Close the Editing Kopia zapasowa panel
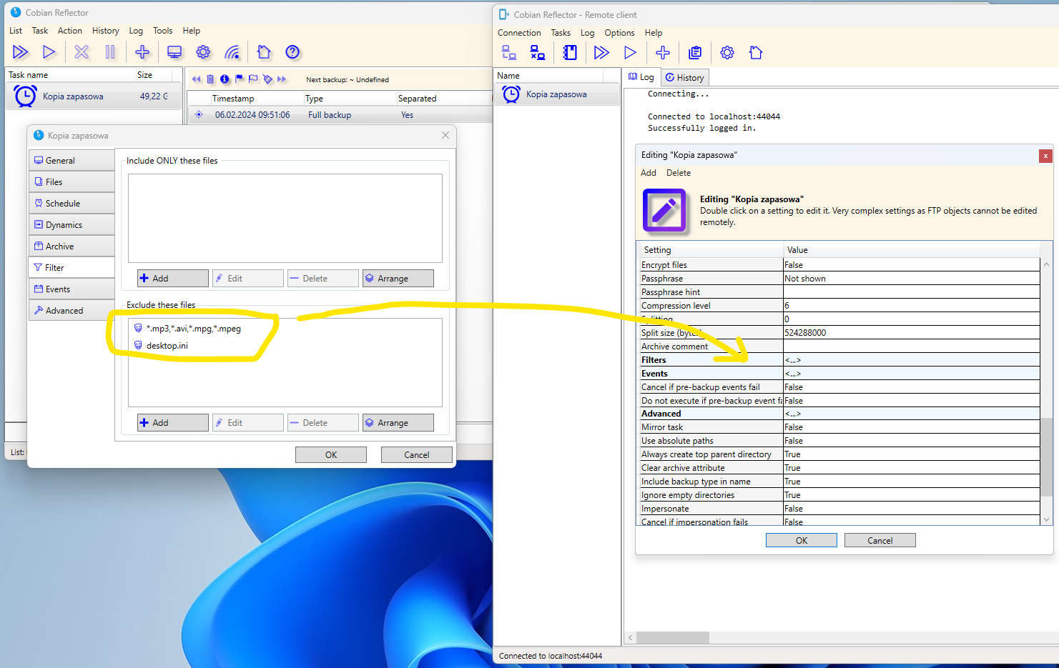1059x668 pixels. 1045,155
